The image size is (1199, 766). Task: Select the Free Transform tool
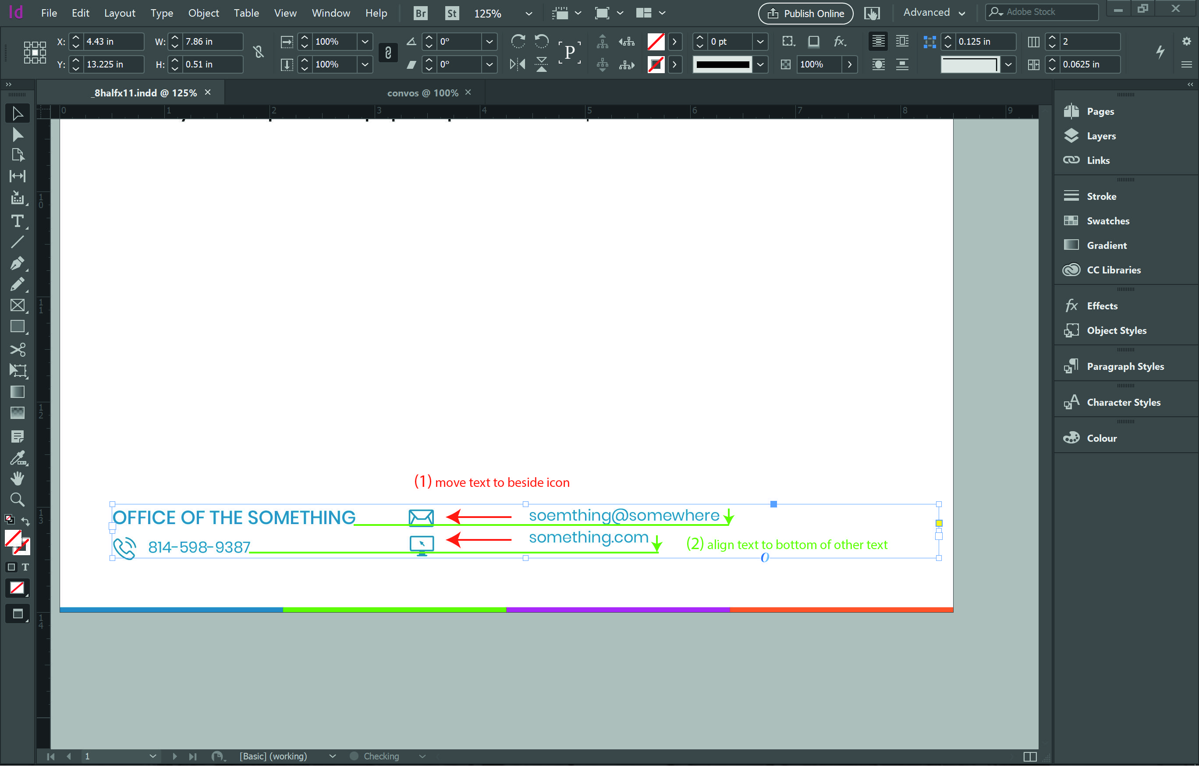point(18,371)
